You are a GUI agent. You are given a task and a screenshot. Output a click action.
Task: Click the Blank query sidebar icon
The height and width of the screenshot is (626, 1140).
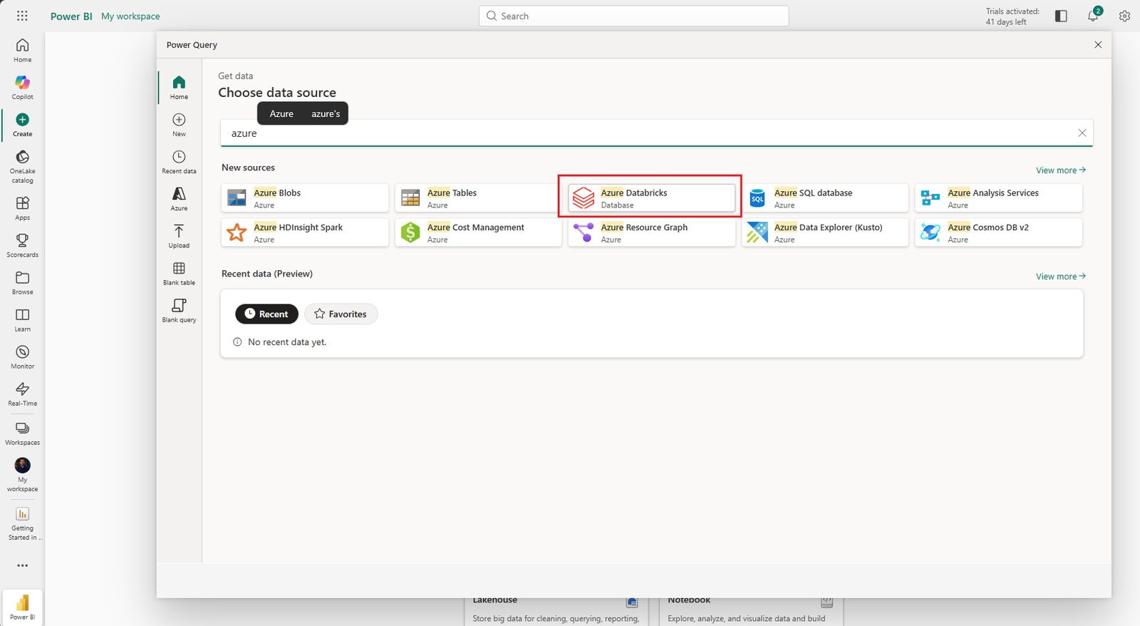tap(179, 310)
